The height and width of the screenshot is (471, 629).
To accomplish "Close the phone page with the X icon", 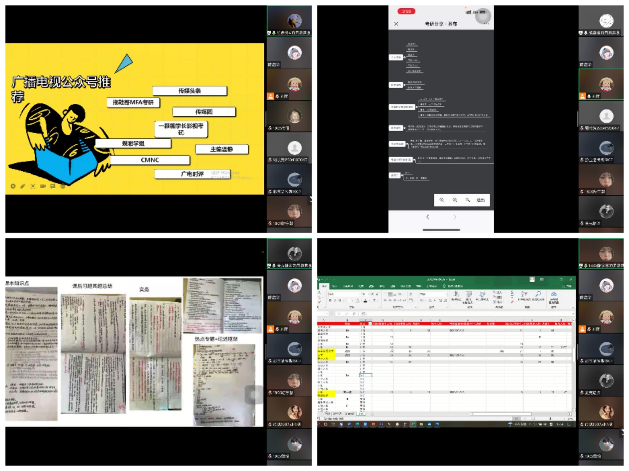I will tap(396, 24).
